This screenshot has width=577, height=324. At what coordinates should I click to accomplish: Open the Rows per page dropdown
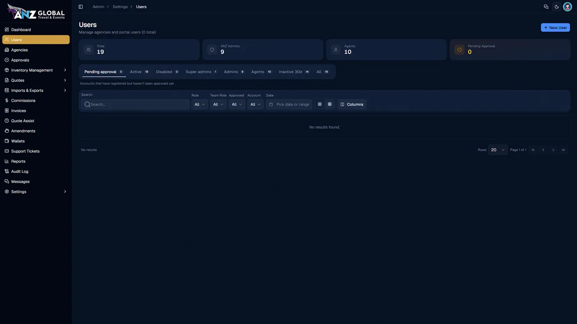(x=498, y=150)
